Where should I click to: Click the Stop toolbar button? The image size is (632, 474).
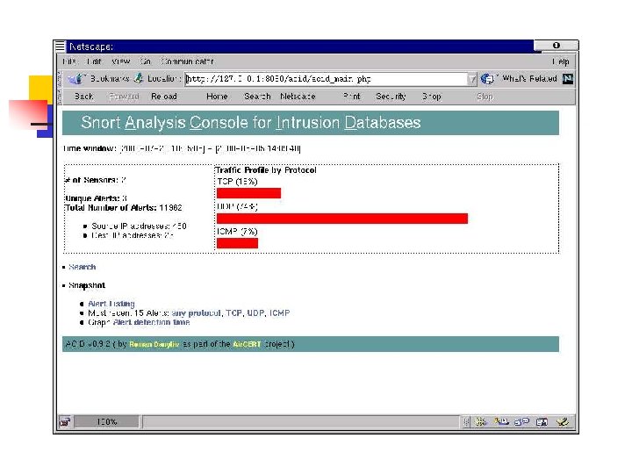(x=485, y=97)
